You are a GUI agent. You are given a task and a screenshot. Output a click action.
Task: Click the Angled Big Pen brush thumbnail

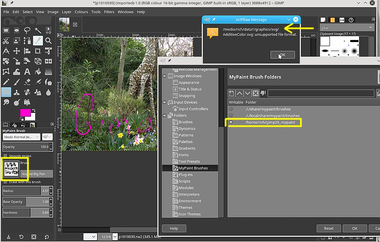tap(11, 169)
